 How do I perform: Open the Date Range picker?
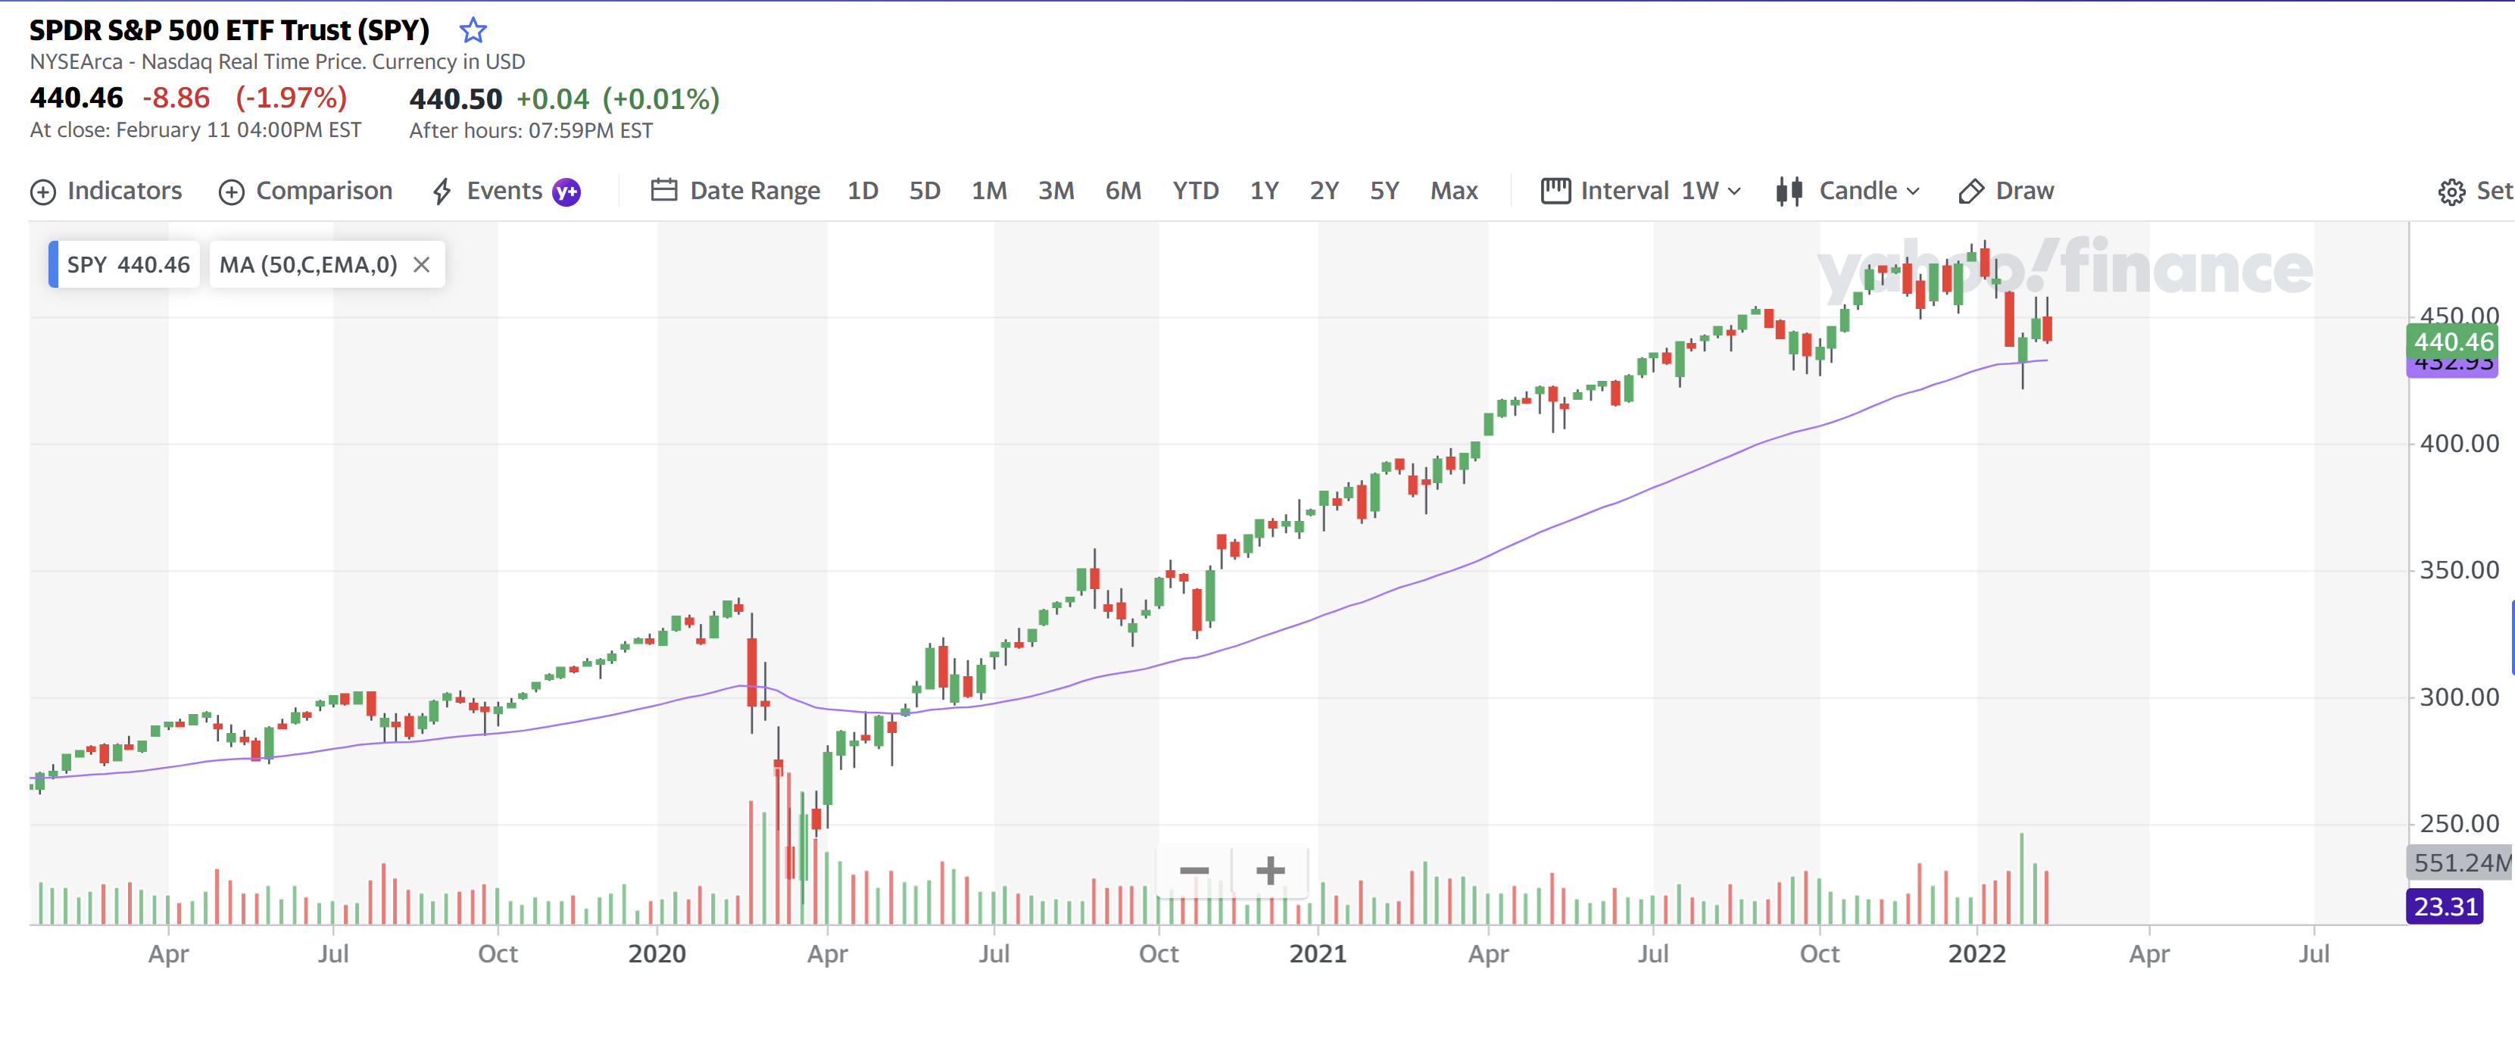click(x=735, y=192)
